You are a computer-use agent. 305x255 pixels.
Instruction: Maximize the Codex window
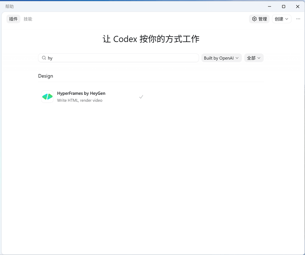[x=284, y=7]
